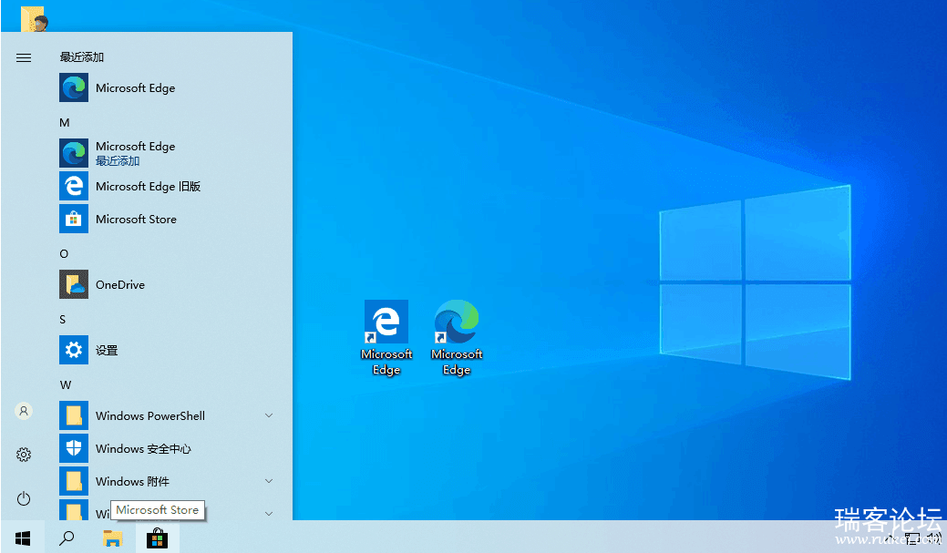Image resolution: width=947 pixels, height=553 pixels.
Task: Expand the Windows PowerShell folder
Action: (166, 415)
